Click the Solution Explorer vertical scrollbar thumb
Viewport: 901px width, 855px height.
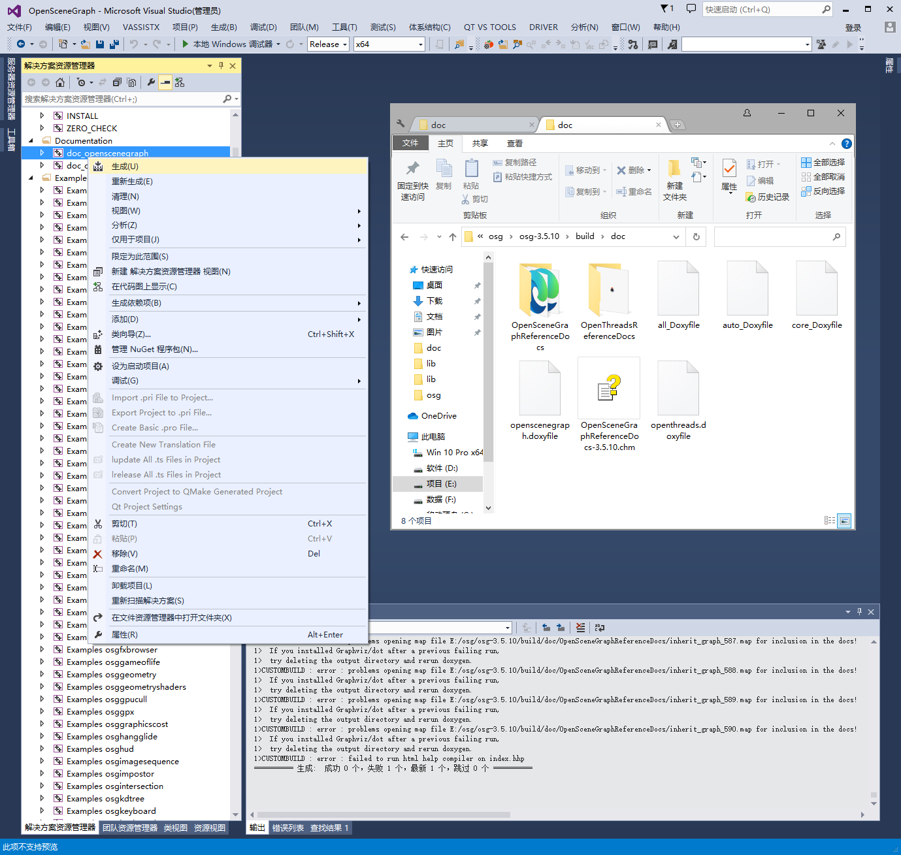pyautogui.click(x=235, y=153)
